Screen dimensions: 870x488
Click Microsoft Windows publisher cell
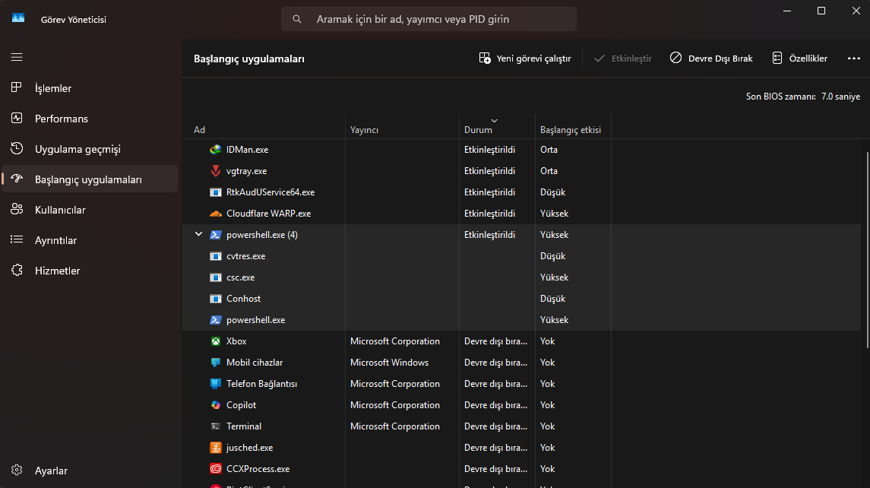(390, 363)
